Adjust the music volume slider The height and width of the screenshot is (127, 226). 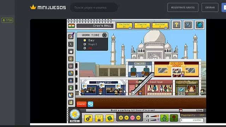point(155,116)
